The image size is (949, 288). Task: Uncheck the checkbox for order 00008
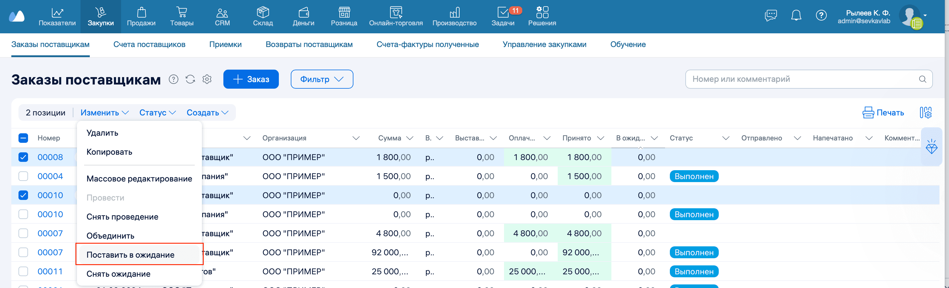[23, 157]
